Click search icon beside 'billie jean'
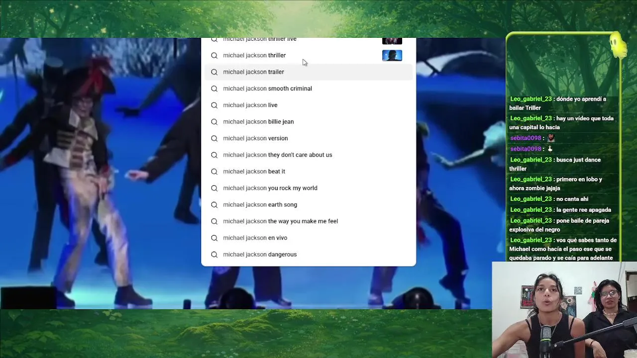Screen dimensions: 637x358 pos(214,121)
